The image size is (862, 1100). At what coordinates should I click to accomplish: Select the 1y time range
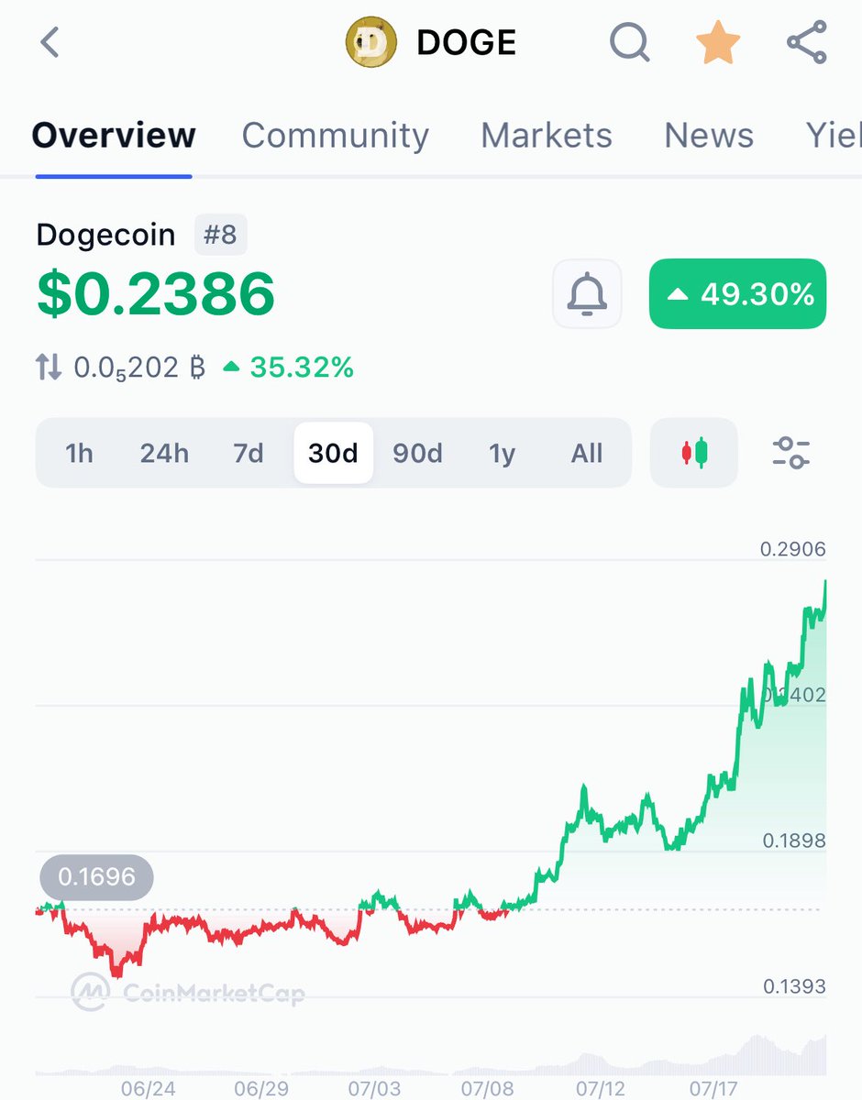(x=502, y=453)
